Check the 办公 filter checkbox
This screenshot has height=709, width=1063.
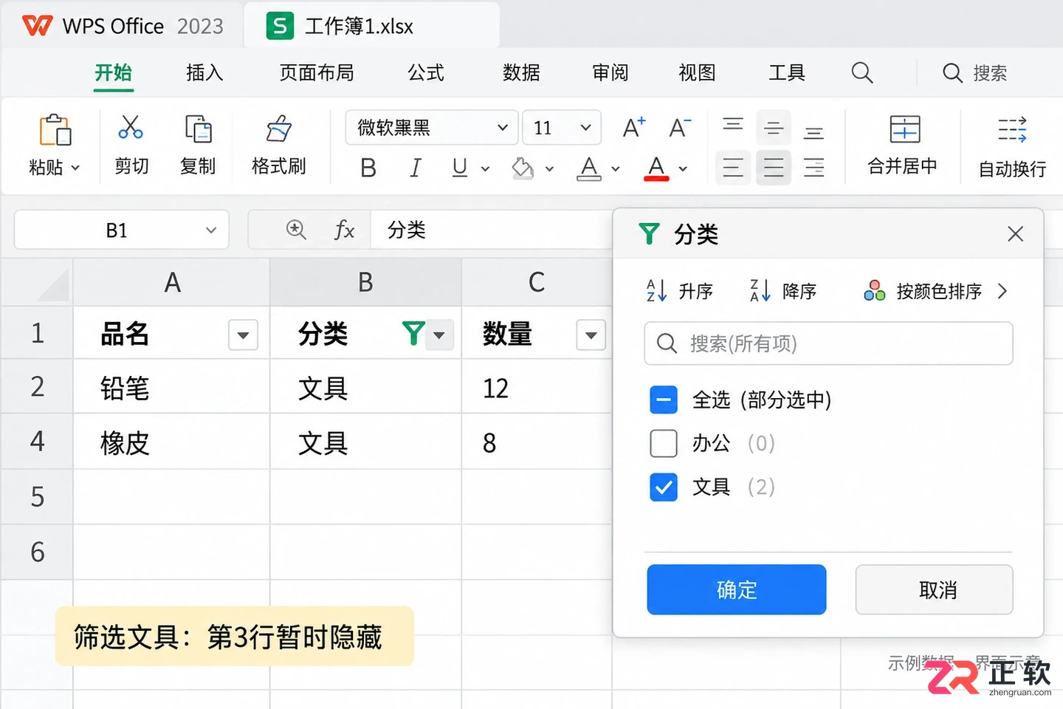664,444
